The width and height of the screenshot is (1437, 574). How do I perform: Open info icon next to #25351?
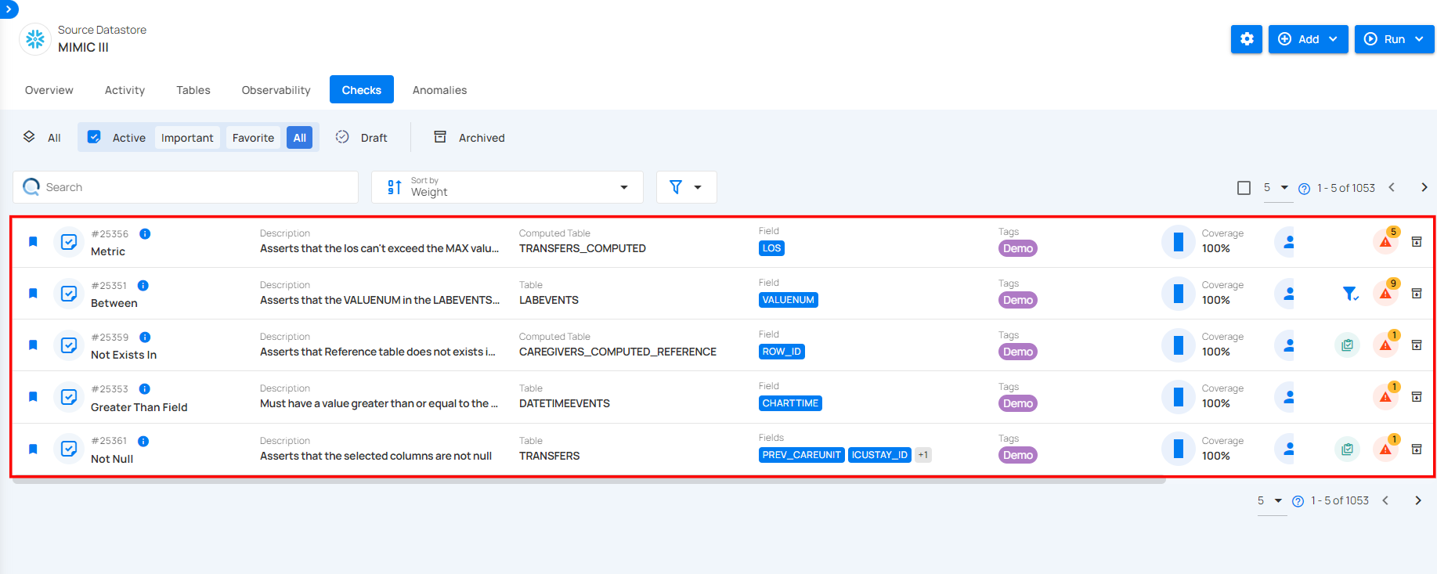(143, 286)
